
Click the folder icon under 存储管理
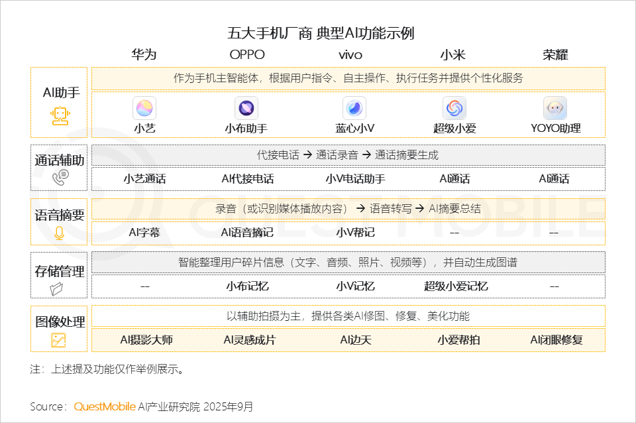(57, 288)
